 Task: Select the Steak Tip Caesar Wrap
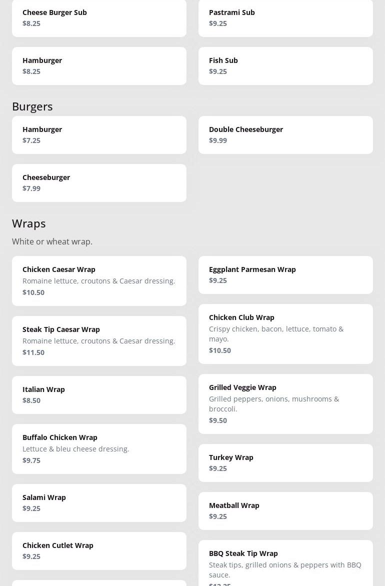click(99, 341)
